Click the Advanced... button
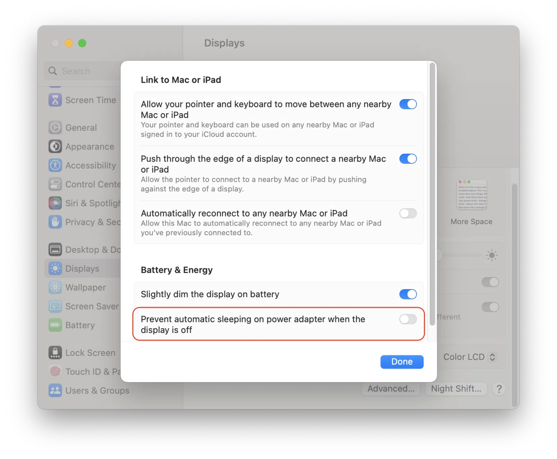The image size is (557, 459). point(391,389)
